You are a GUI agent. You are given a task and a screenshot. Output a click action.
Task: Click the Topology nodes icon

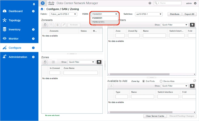point(5,20)
